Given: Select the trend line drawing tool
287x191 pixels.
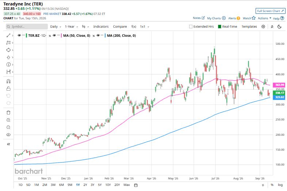Looking at the screenshot, I should pyautogui.click(x=8, y=35).
